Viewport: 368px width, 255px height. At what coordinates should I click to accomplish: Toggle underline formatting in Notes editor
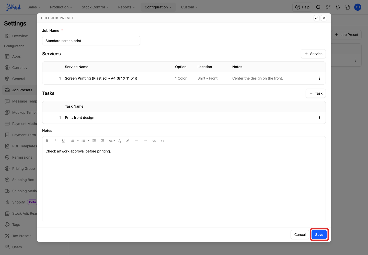pyautogui.click(x=63, y=141)
